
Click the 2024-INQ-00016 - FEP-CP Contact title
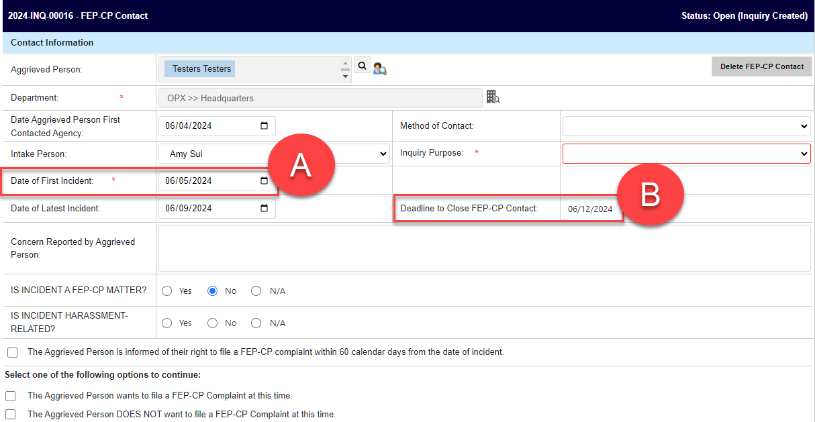click(x=78, y=15)
